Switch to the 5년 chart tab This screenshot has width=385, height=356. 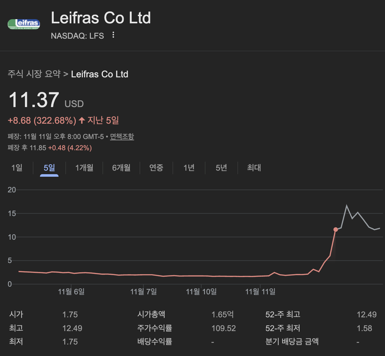(x=221, y=167)
